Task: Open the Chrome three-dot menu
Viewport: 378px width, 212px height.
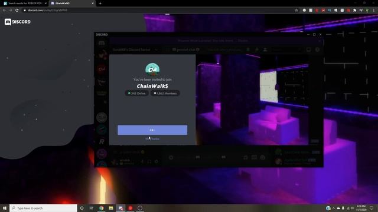Action: (374, 11)
